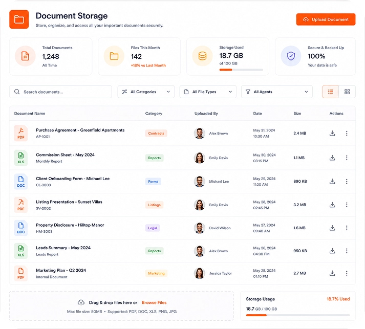Open Leads Summary - May 2024 document
The image size is (365, 329).
tap(63, 248)
